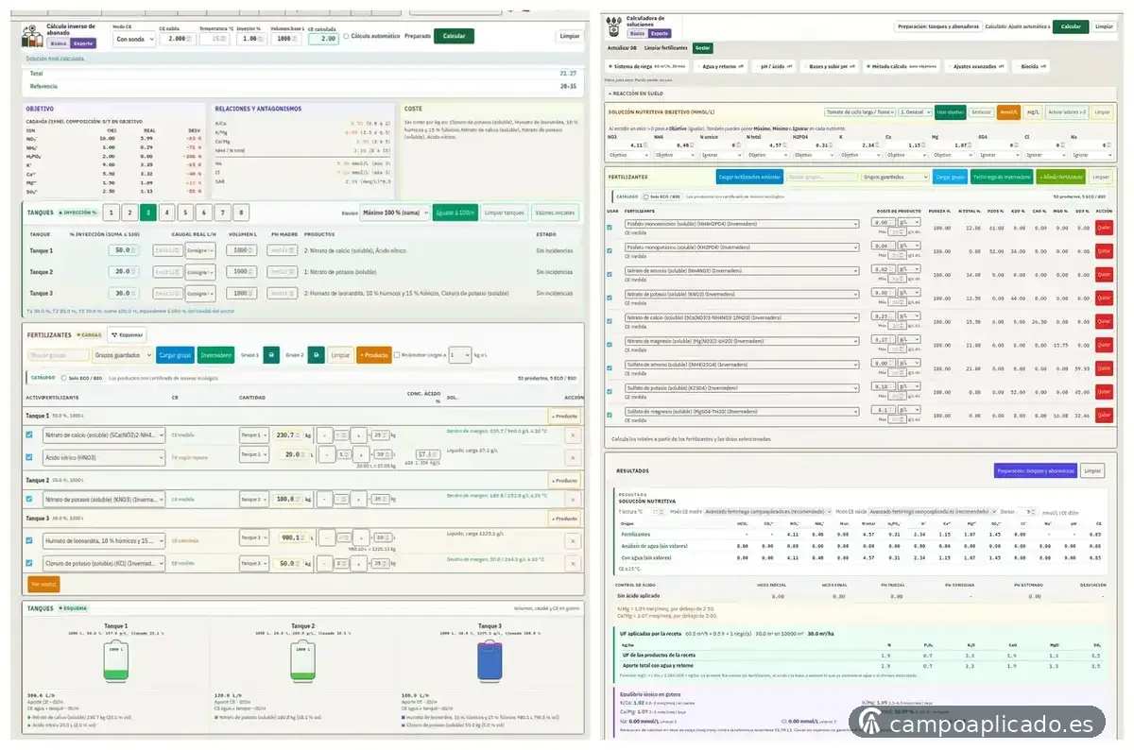
Task: Click the Invernadero button
Action: pyautogui.click(x=216, y=355)
